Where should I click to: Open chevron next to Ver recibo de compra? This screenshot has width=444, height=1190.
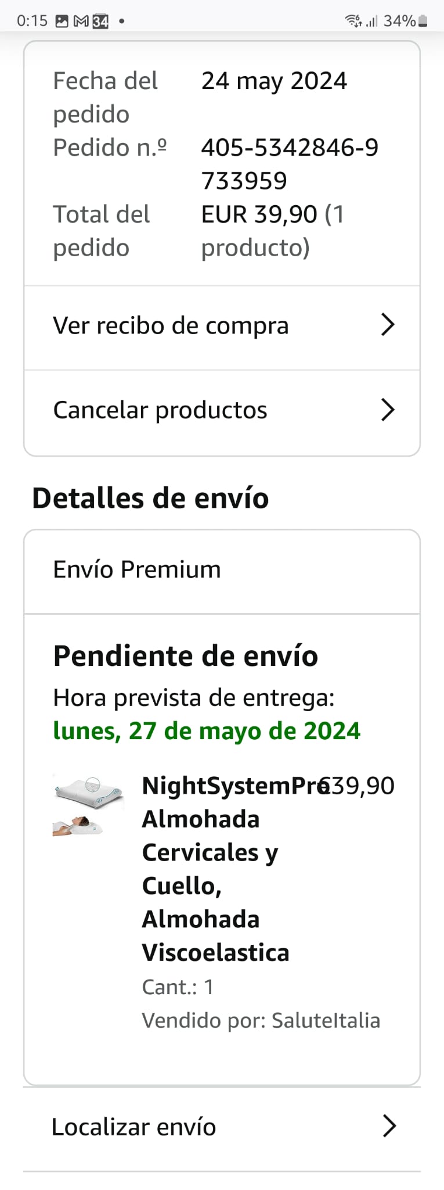[x=388, y=325]
